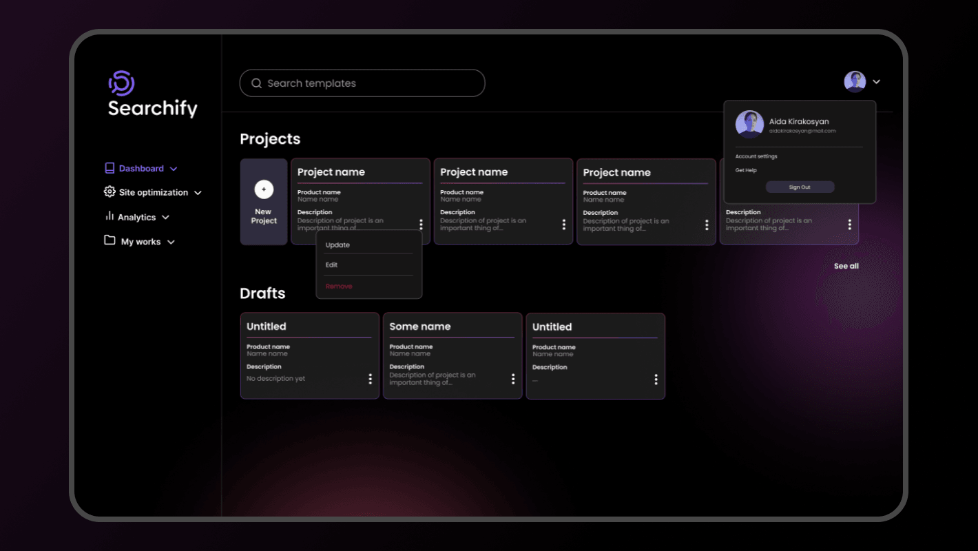Screen dimensions: 978x551
Task: Expand the Analytics chevron
Action: tap(165, 218)
